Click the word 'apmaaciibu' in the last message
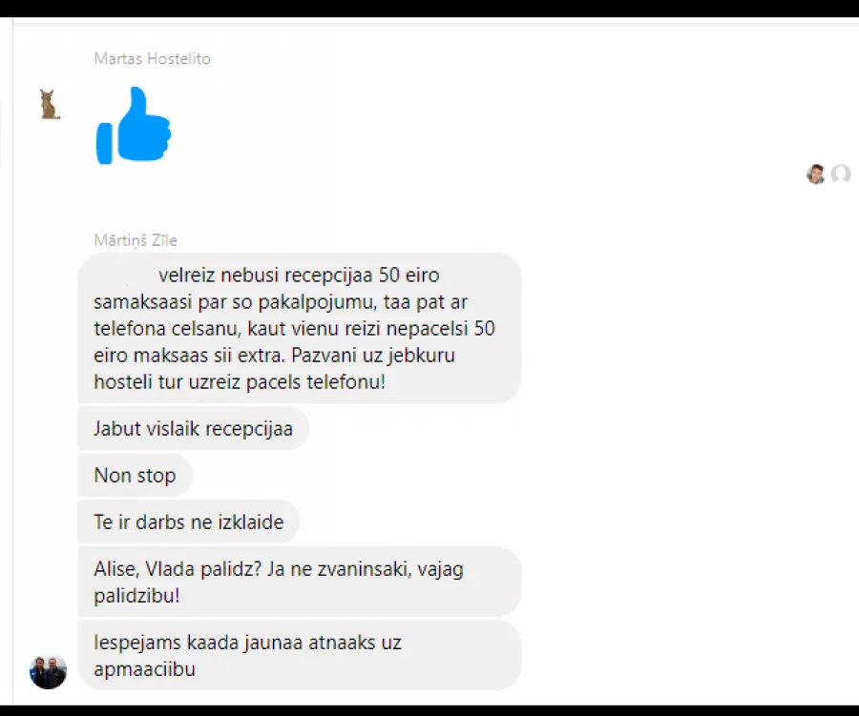The height and width of the screenshot is (716, 859). point(145,669)
